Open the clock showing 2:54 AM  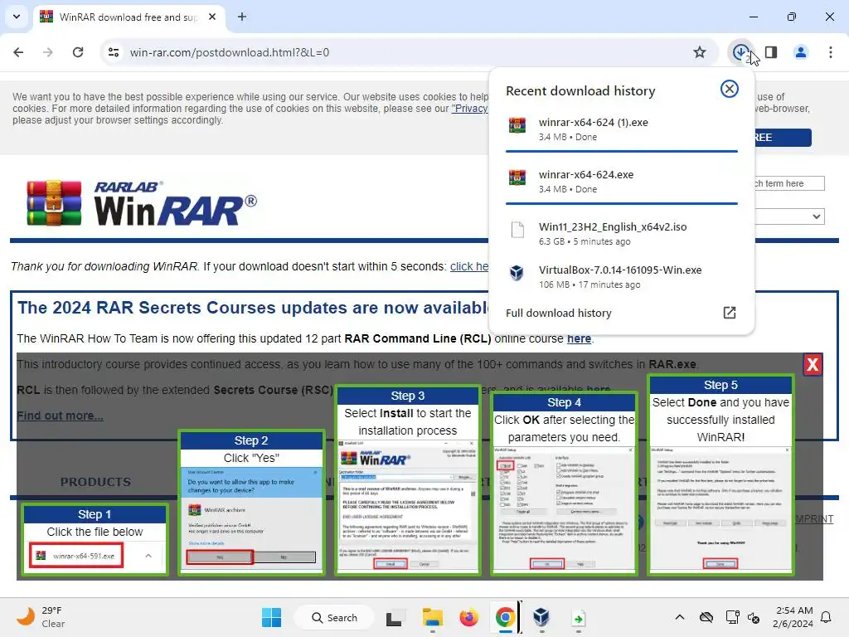click(x=793, y=617)
